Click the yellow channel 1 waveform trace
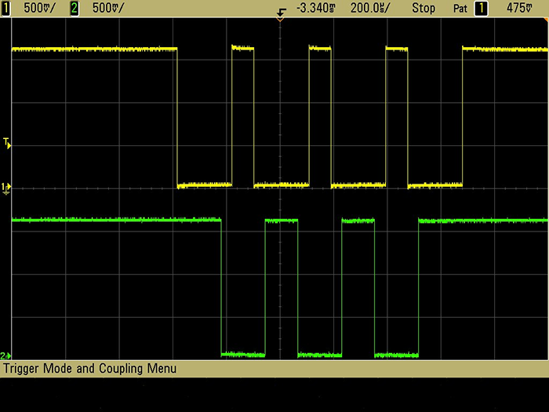 click(94, 49)
